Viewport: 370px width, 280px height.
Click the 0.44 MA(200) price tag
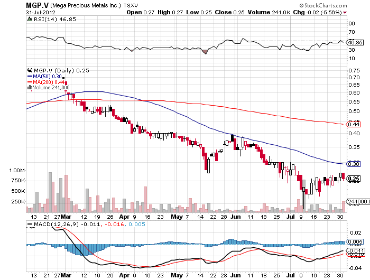354,124
